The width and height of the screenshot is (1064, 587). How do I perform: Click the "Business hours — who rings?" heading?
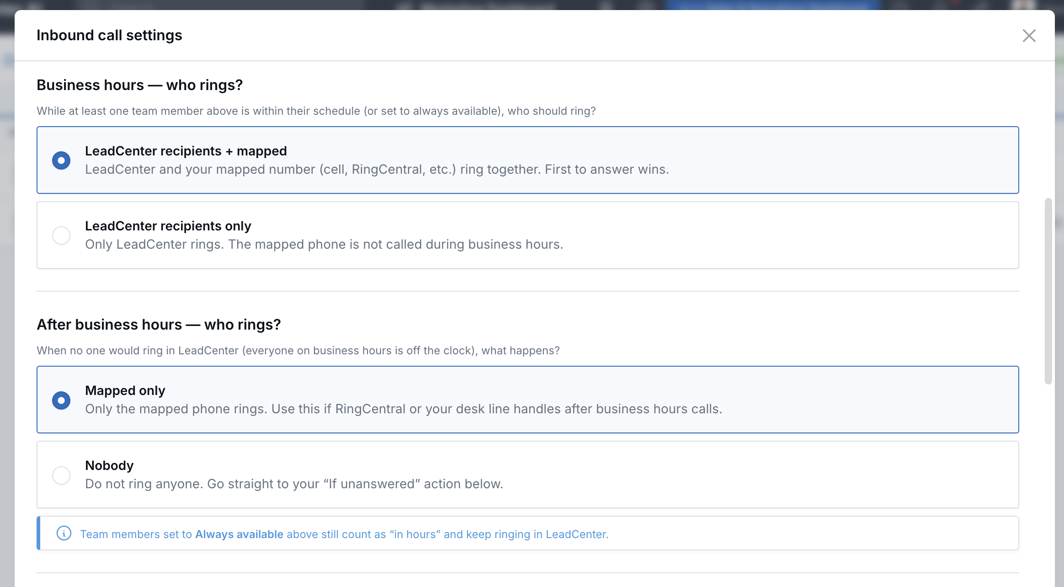click(x=139, y=85)
